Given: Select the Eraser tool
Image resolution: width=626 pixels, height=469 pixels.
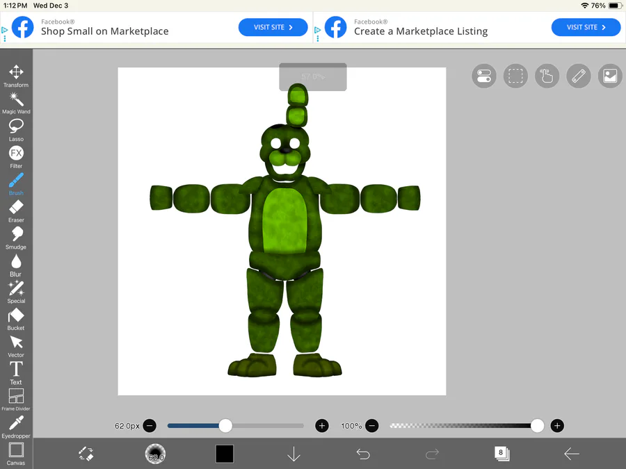Looking at the screenshot, I should tap(16, 211).
